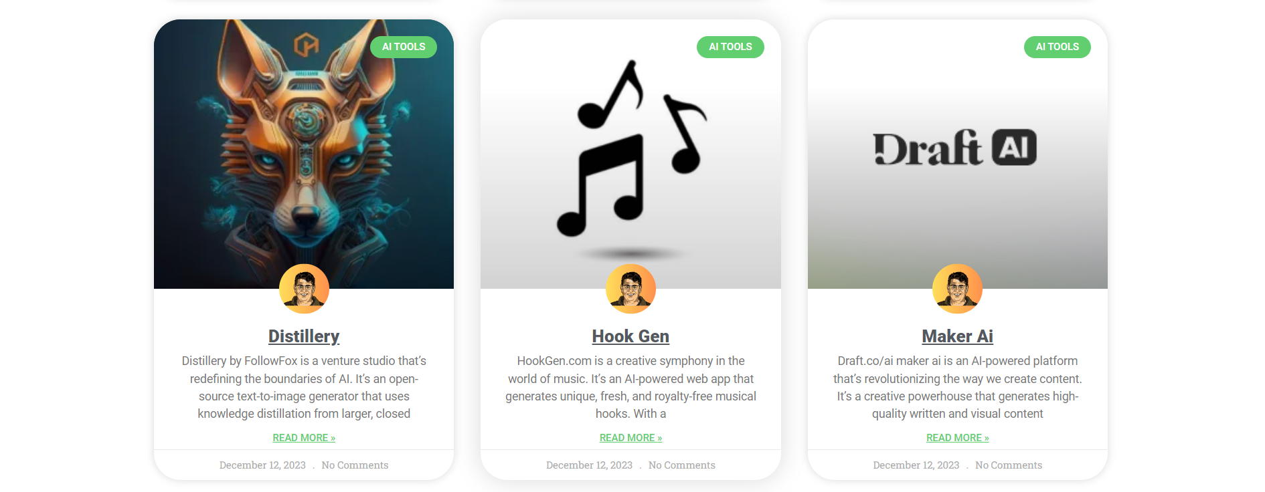The image size is (1265, 492).
Task: Open the Draft AI logo image
Action: coord(957,154)
